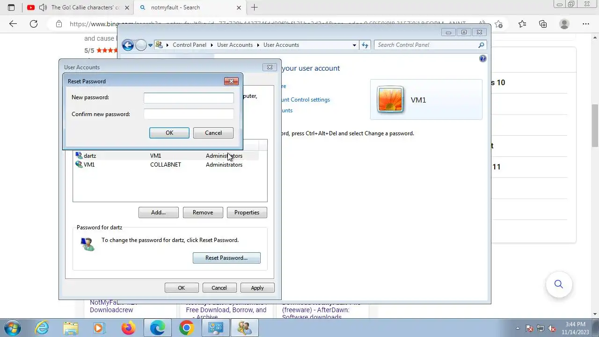Click the VM1 user account icon
Image resolution: width=599 pixels, height=337 pixels.
(x=79, y=165)
